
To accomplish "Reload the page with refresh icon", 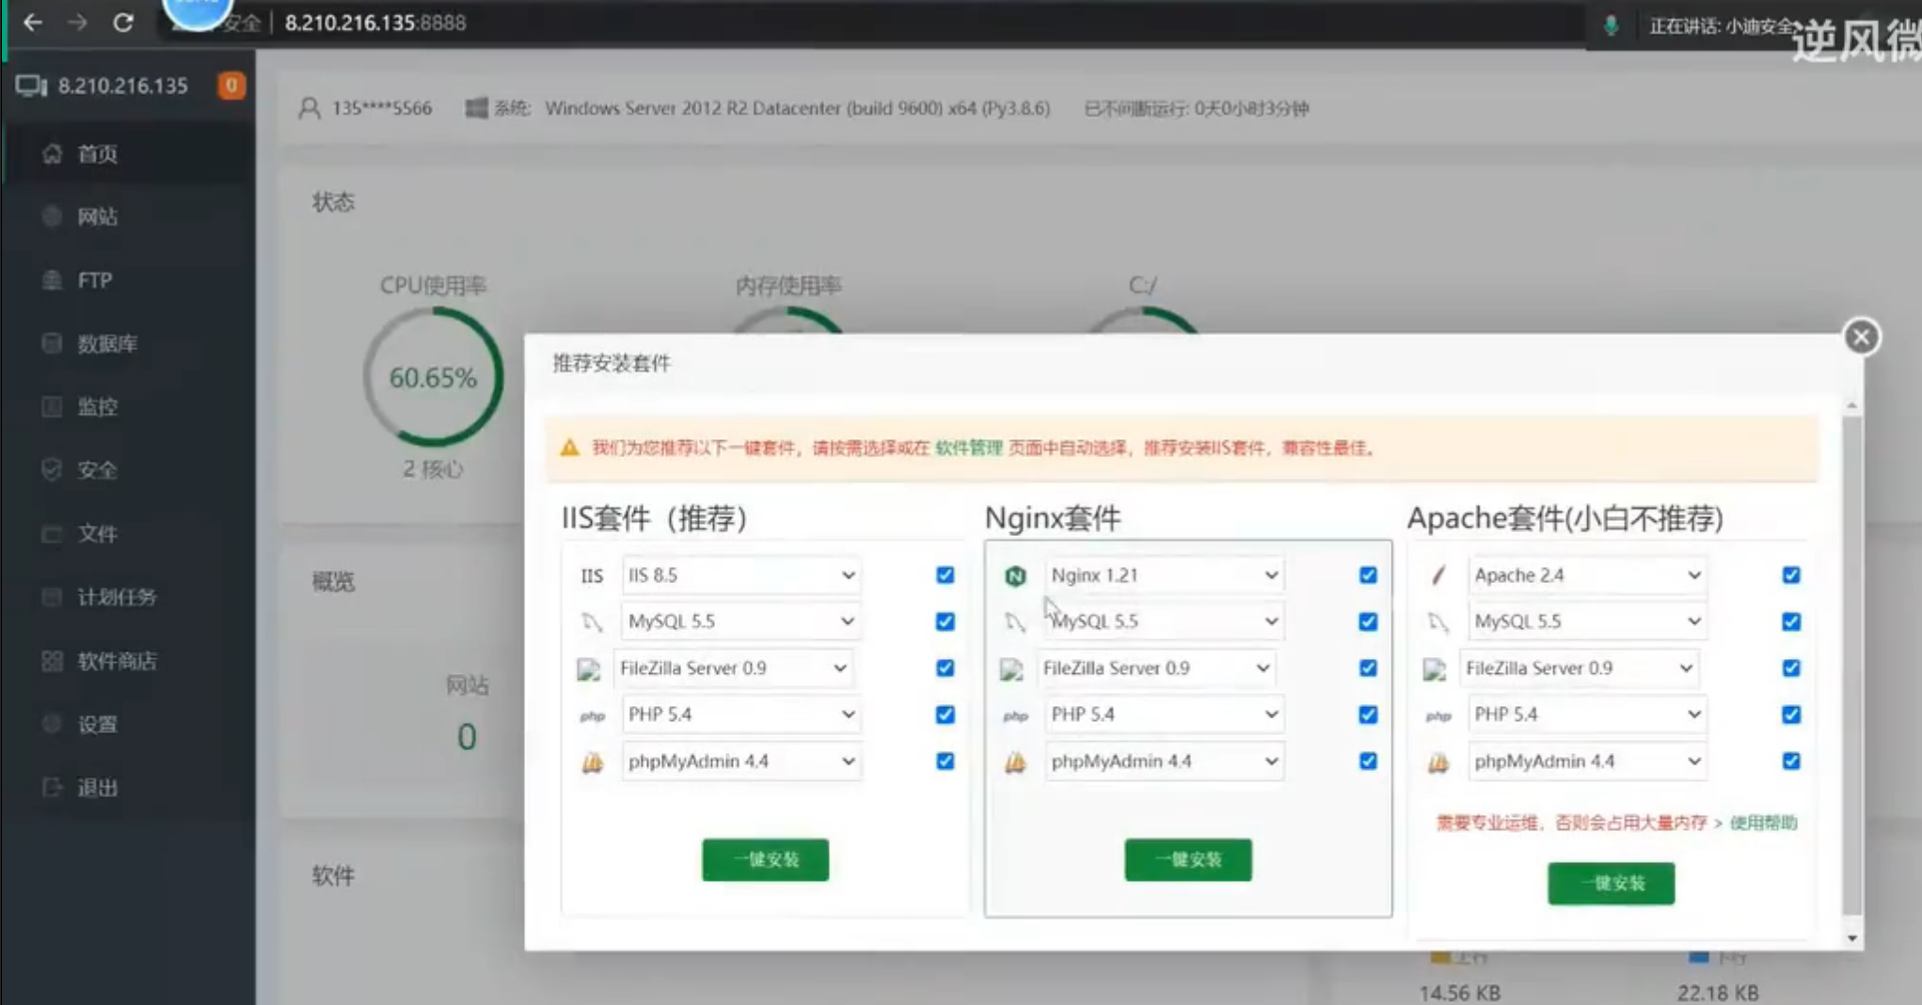I will pyautogui.click(x=123, y=22).
